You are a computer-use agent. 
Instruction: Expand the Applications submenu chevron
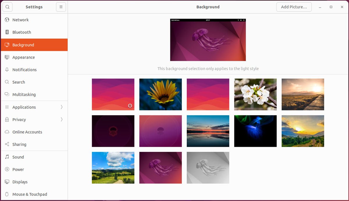pos(61,107)
